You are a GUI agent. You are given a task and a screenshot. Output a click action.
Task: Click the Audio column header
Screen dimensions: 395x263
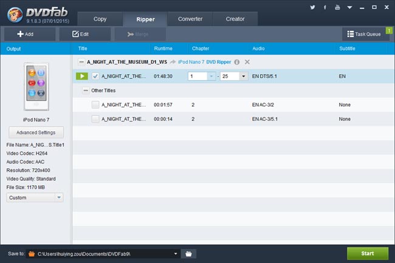coord(258,49)
